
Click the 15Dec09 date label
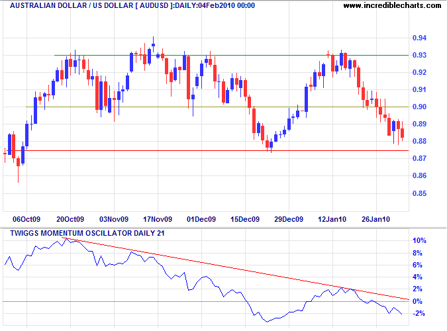click(x=245, y=219)
